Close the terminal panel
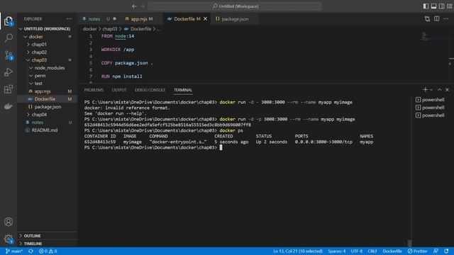Image resolution: width=454 pixels, height=255 pixels. (x=447, y=90)
